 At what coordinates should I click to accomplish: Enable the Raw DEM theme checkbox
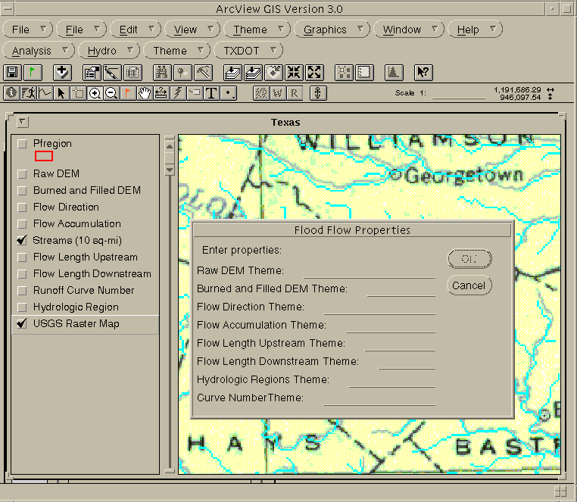[23, 174]
